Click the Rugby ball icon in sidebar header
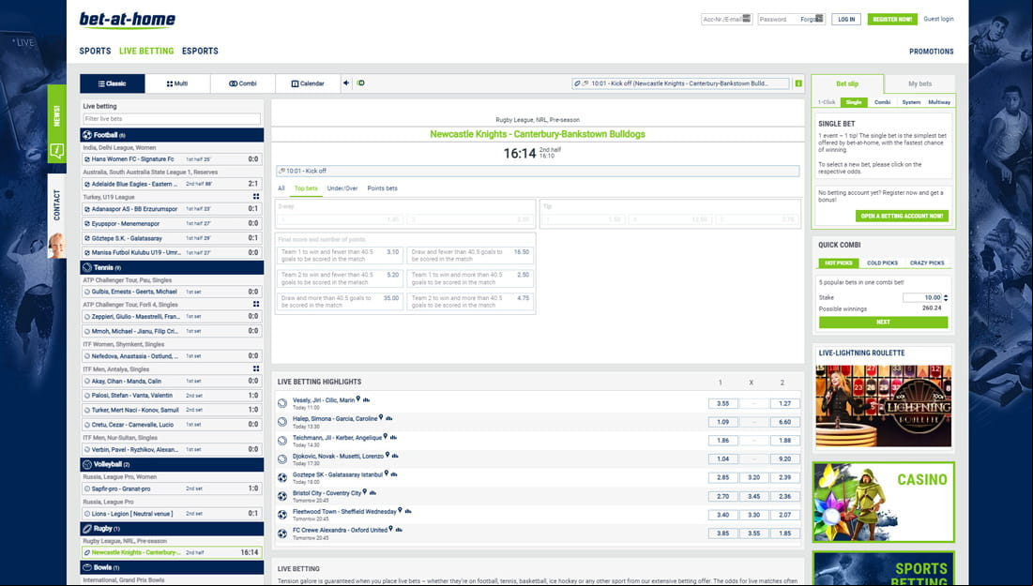1033x586 pixels. click(87, 528)
